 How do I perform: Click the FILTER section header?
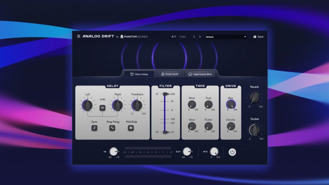pyautogui.click(x=165, y=86)
